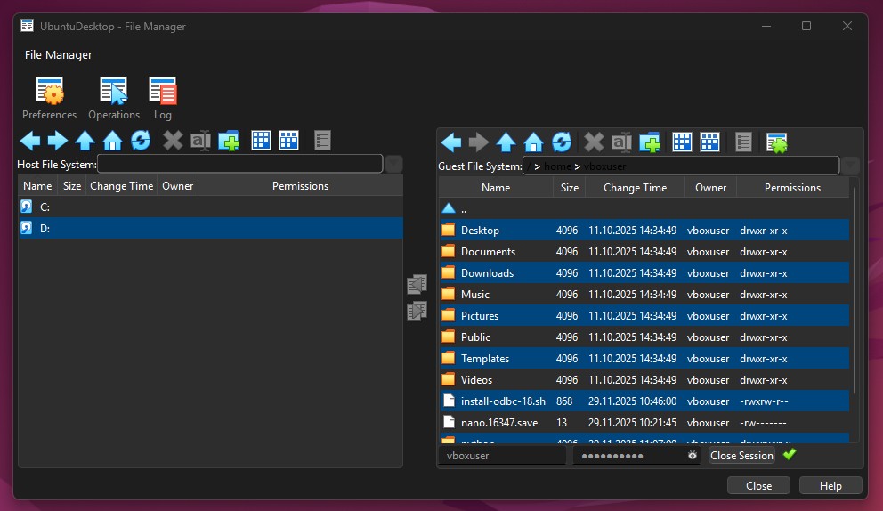Sort Guest list by Owner column
The height and width of the screenshot is (511, 883).
(710, 188)
